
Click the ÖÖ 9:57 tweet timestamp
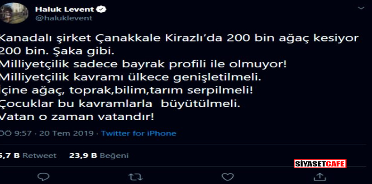coord(16,133)
